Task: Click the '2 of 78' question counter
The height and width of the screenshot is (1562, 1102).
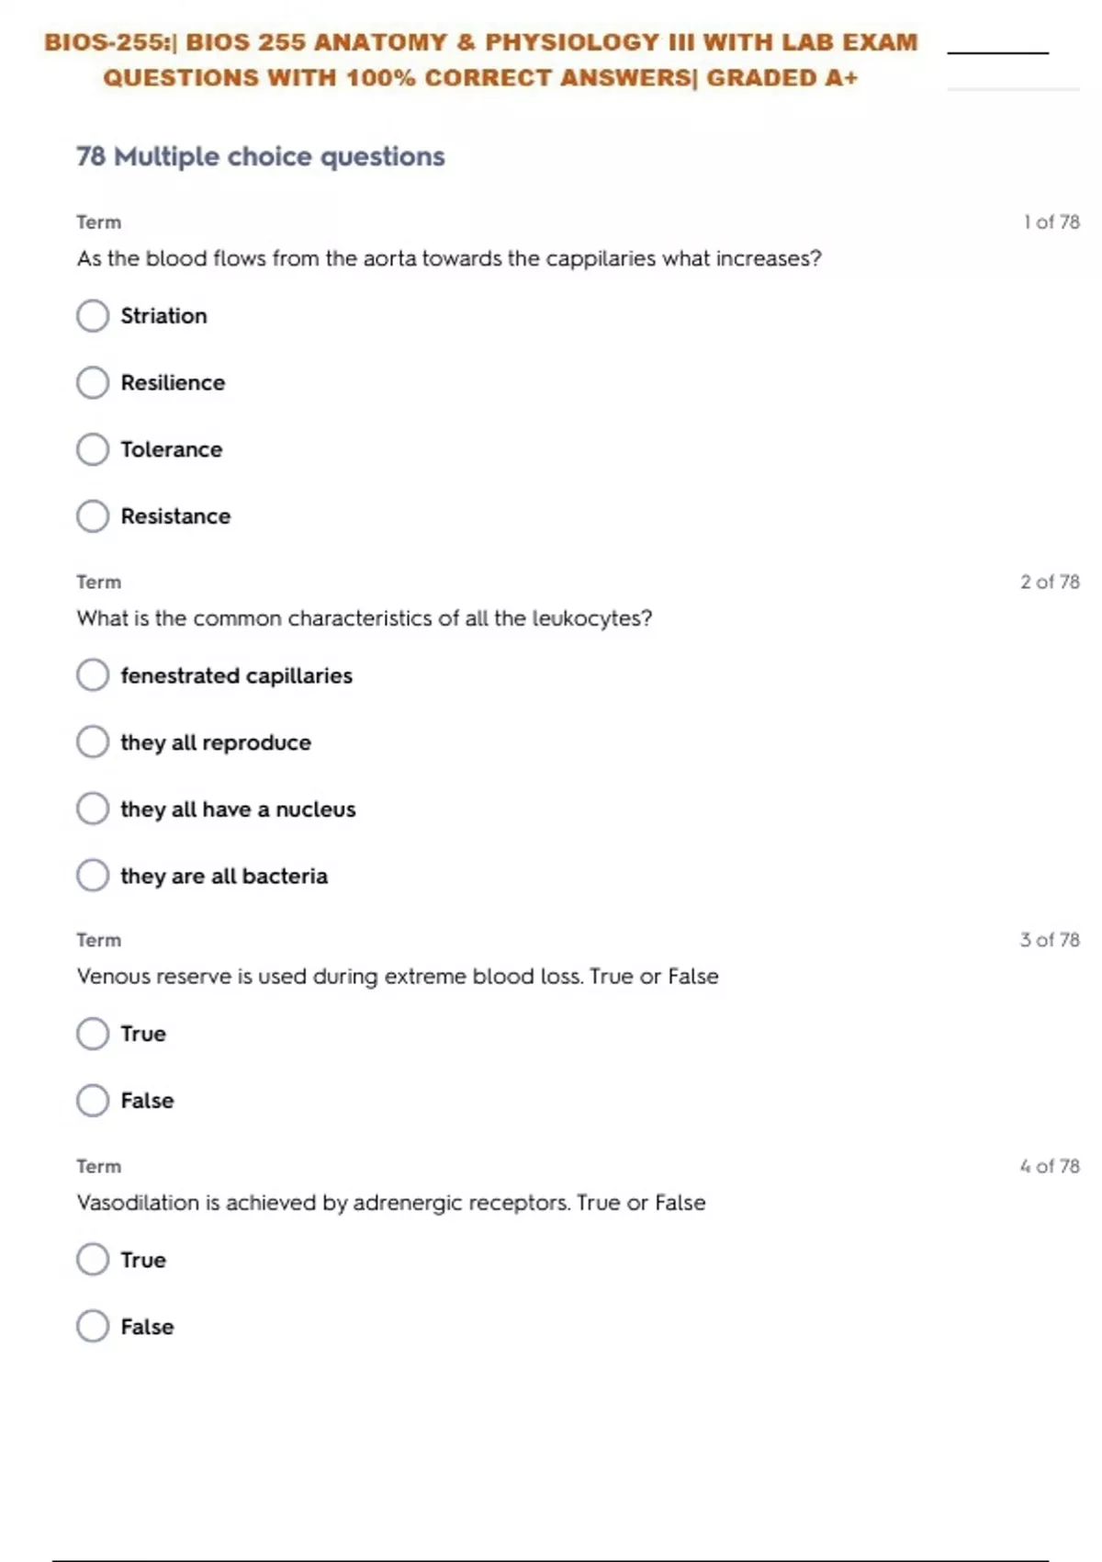Action: [1050, 582]
